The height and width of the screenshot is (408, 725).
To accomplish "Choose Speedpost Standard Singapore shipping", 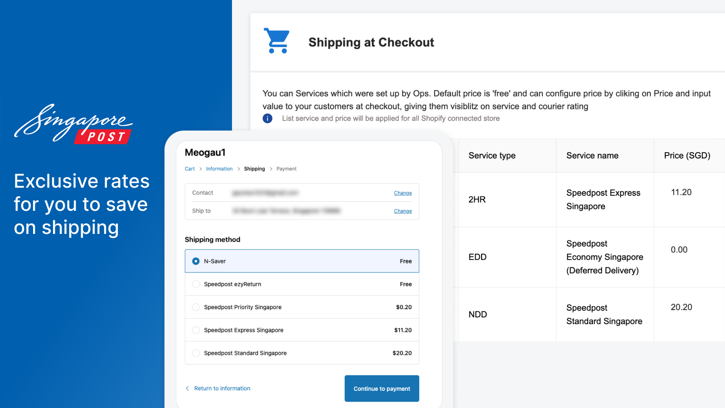I will tap(302, 353).
